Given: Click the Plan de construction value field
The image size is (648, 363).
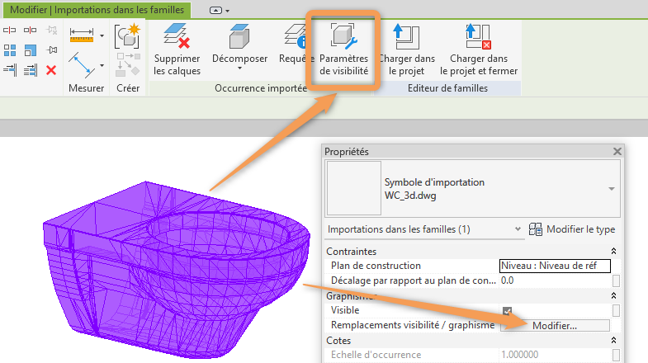Looking at the screenshot, I should pyautogui.click(x=555, y=266).
